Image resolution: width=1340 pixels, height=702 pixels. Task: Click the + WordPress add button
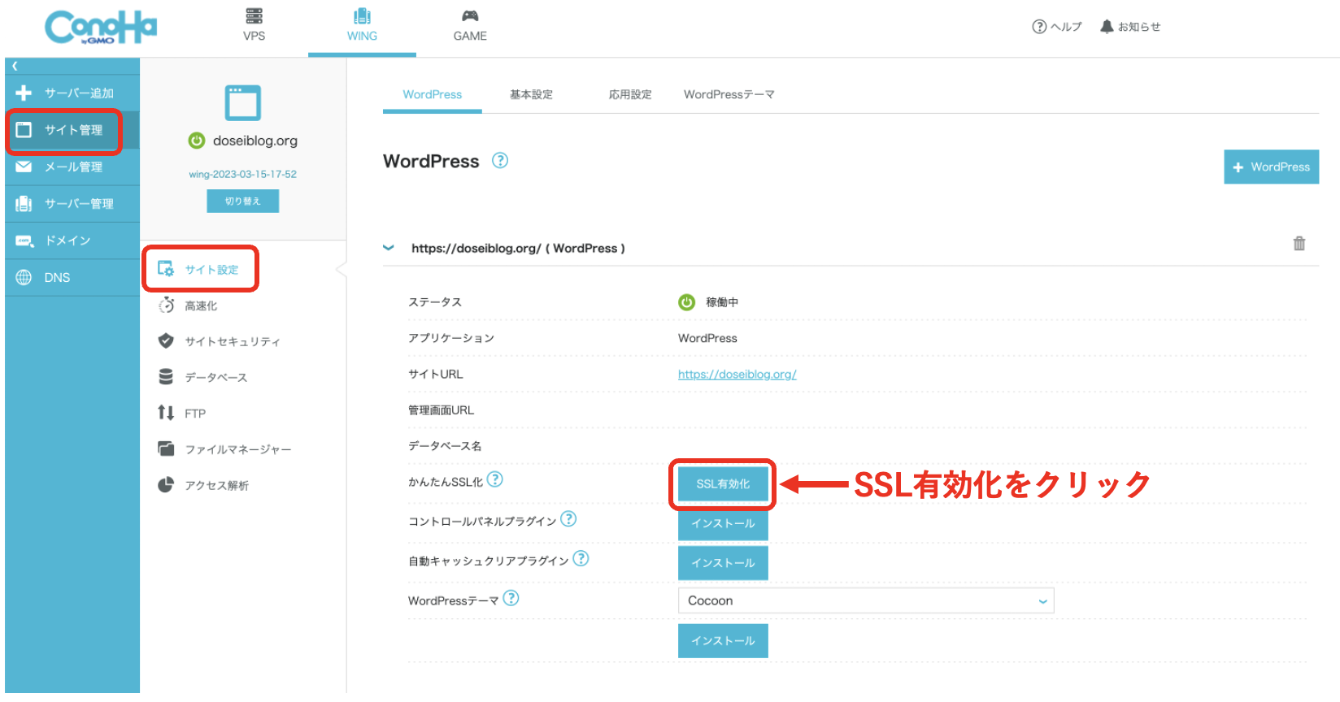tap(1271, 167)
